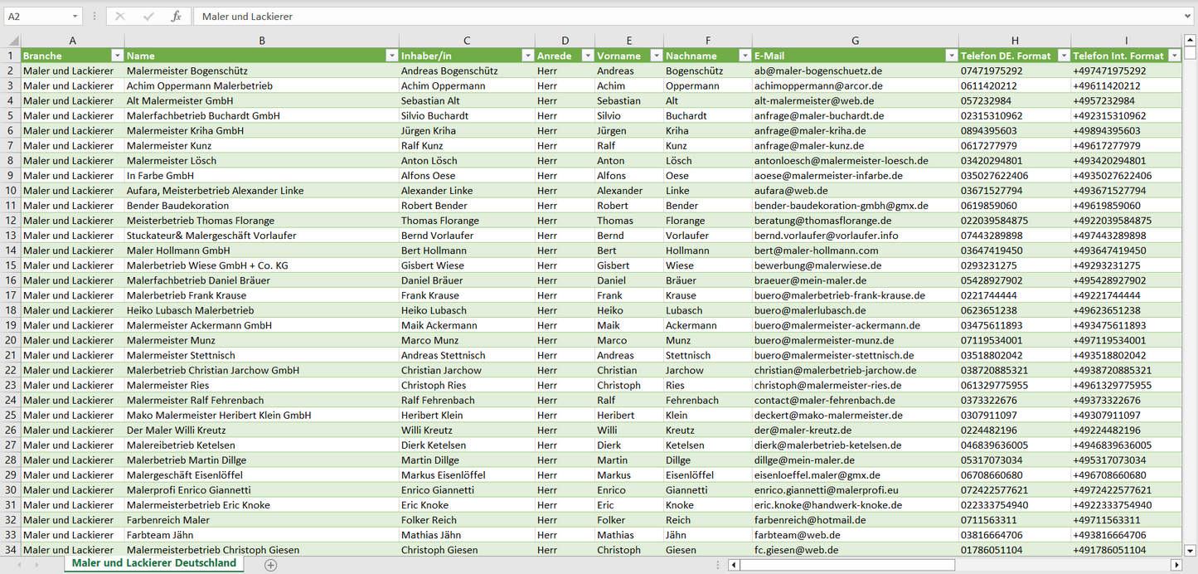Select column G header
1198x574 pixels.
pos(855,41)
